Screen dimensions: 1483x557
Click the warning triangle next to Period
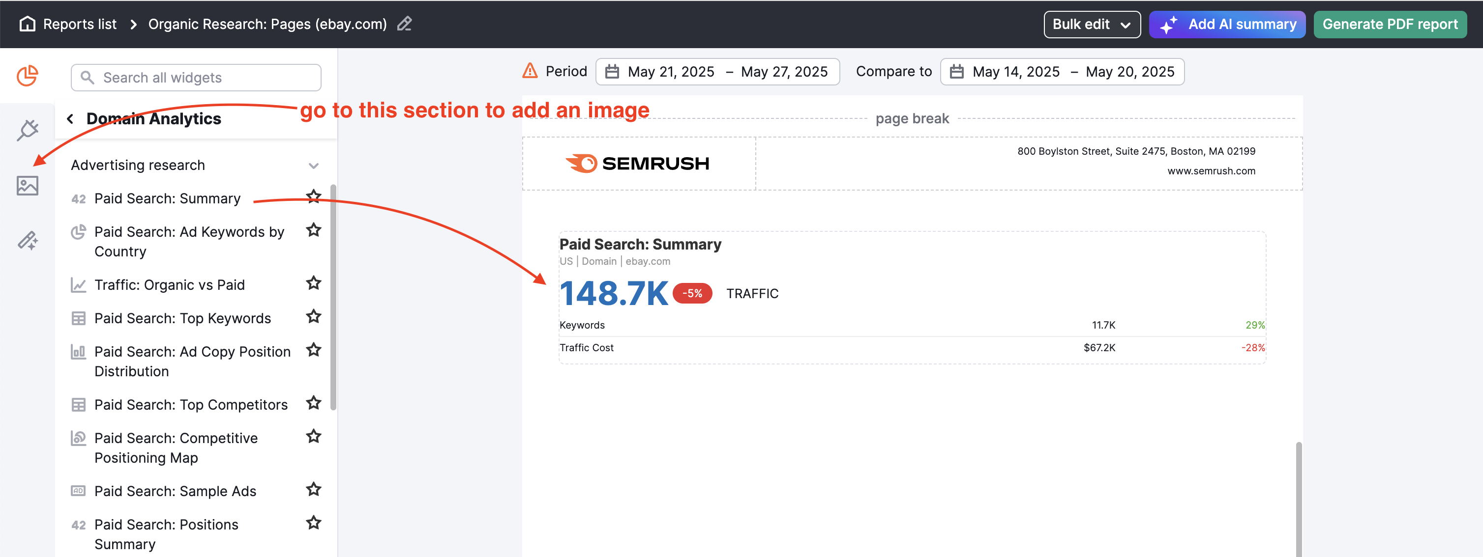(529, 71)
